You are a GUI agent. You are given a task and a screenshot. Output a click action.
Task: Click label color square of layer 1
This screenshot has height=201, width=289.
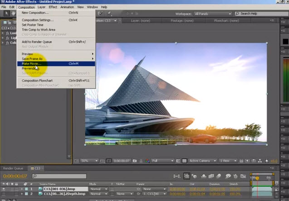click(26, 189)
